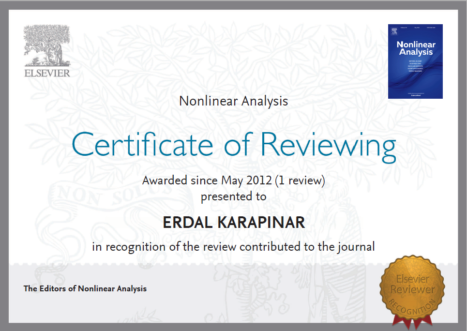This screenshot has width=467, height=331.
Task: Open the Nonlinear Analysis journal cover thumbnail
Action: (415, 61)
